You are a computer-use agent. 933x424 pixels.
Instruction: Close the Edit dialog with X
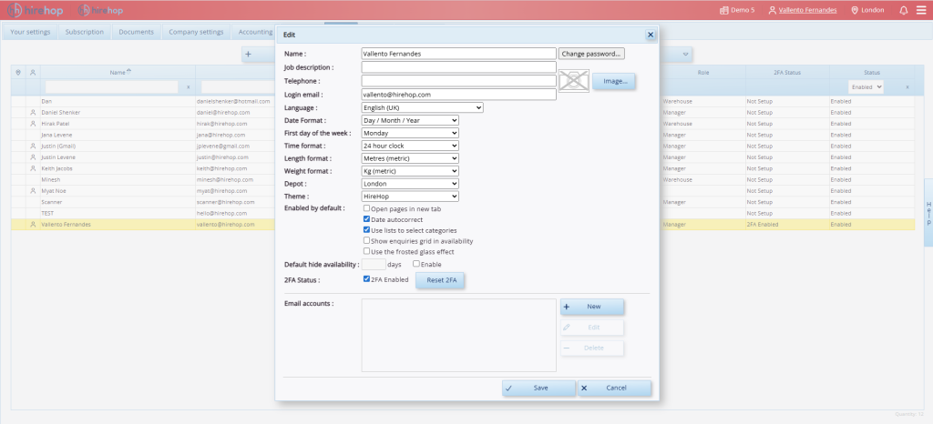click(651, 35)
